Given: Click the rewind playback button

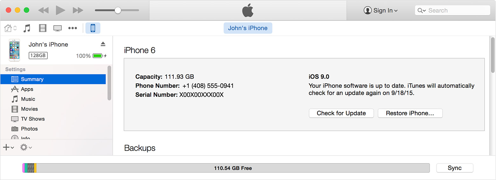Looking at the screenshot, I should point(43,10).
